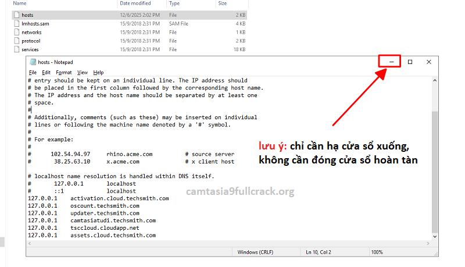Click the 'localhost name resolution' comment line
This screenshot has width=465, height=267.
[121, 176]
